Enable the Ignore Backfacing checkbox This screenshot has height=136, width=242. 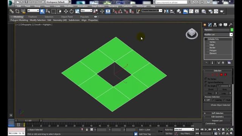tap(206, 82)
